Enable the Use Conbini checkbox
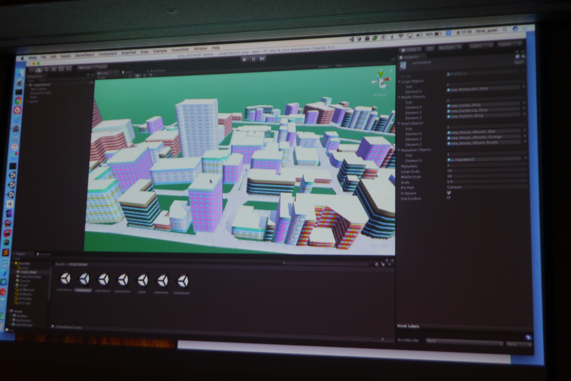 point(449,198)
